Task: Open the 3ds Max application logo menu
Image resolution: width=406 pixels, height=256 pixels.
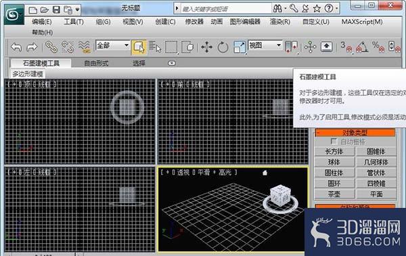Action: click(x=14, y=15)
